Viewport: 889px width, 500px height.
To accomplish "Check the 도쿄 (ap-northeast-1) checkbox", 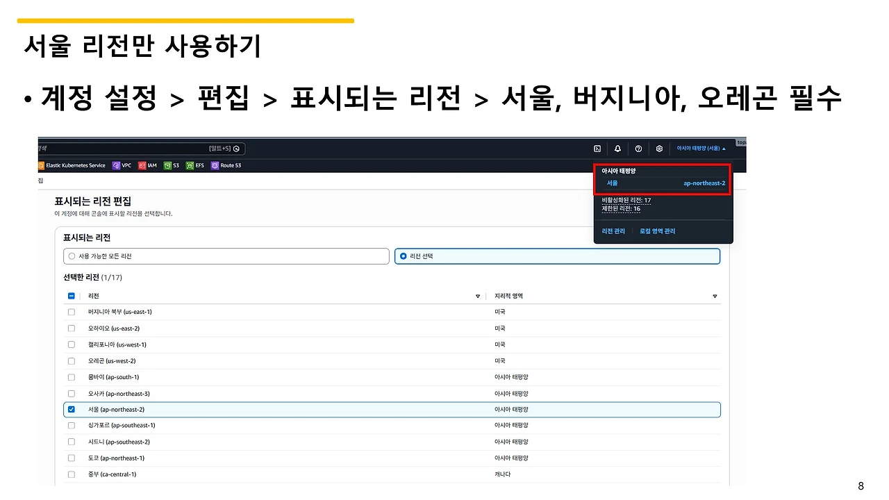I will (72, 458).
